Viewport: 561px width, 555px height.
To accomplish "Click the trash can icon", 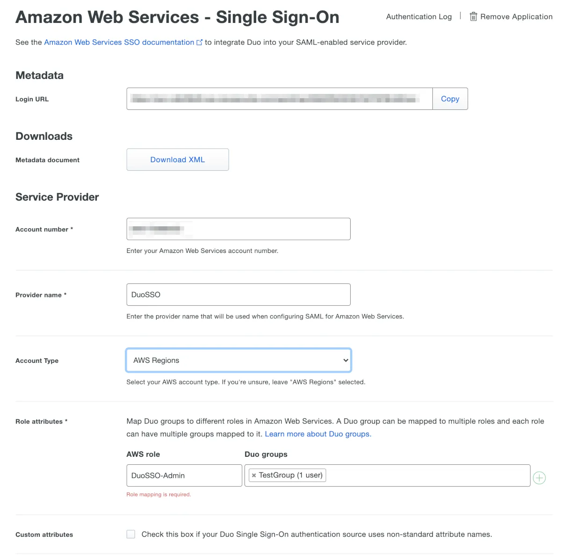I will (473, 17).
